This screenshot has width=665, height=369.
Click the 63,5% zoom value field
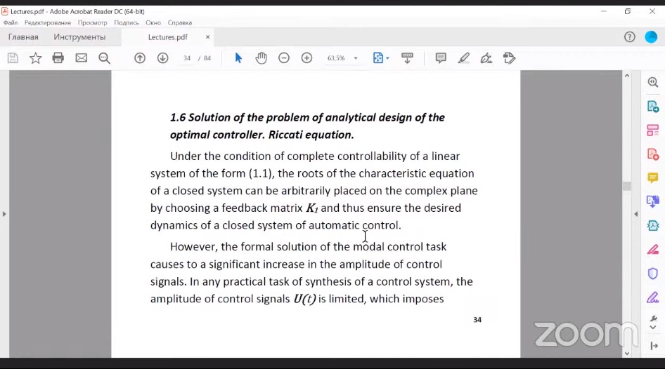click(x=336, y=58)
